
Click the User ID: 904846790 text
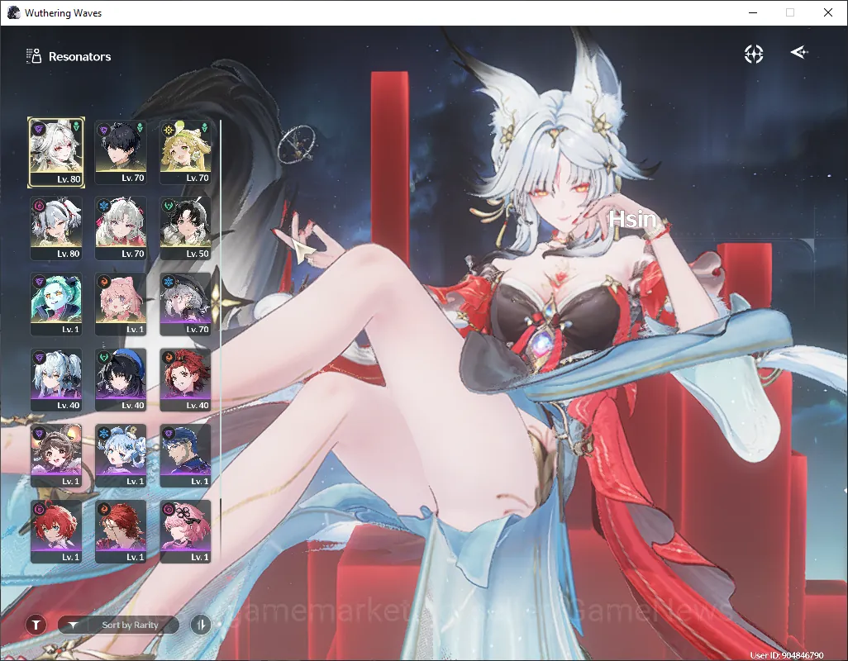[787, 655]
